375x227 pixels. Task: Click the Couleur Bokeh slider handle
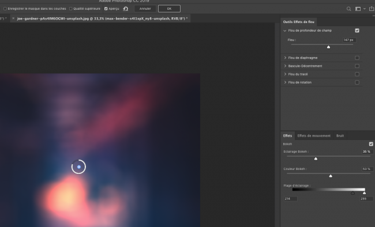coord(331,176)
